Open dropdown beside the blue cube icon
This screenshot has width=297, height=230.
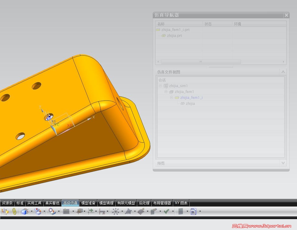32,211
